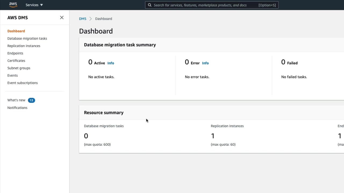Open What's new link

point(16,100)
